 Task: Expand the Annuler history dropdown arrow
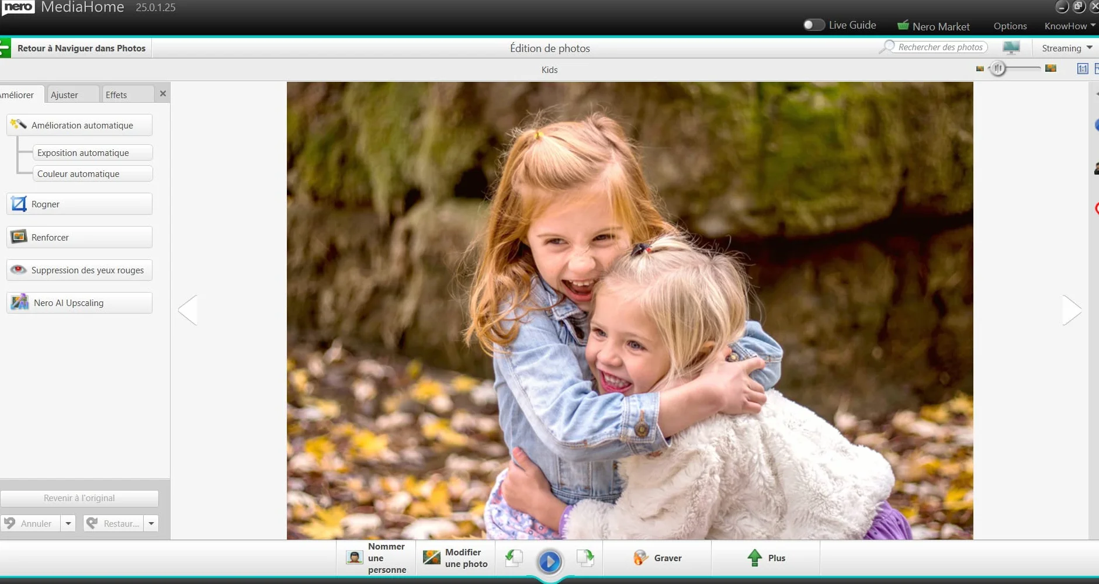coord(68,523)
